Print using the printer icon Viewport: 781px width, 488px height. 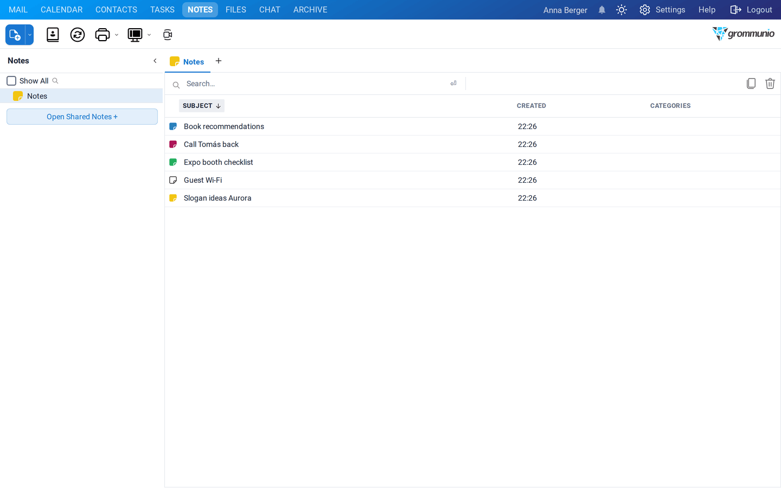tap(102, 35)
